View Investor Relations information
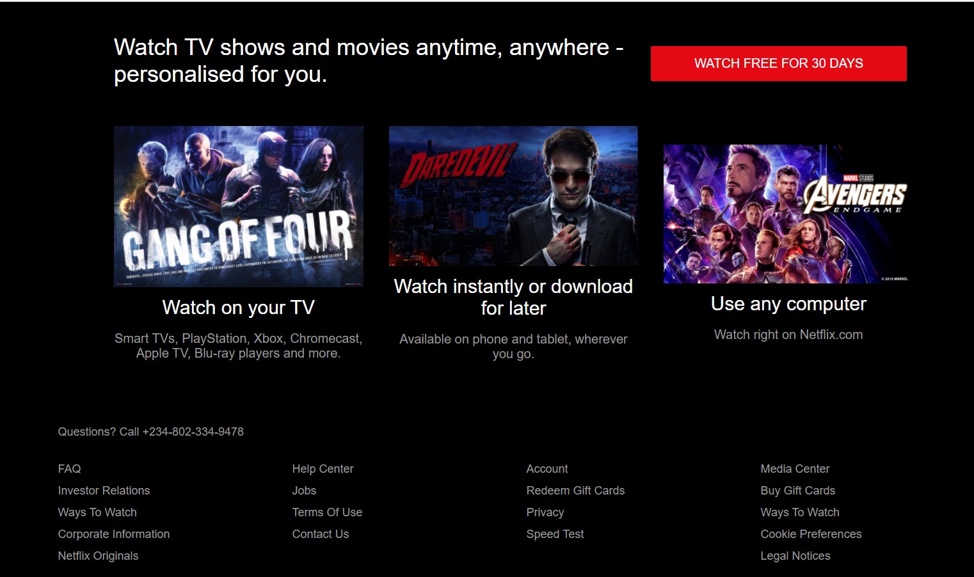Viewport: 974px width, 577px height. (104, 491)
